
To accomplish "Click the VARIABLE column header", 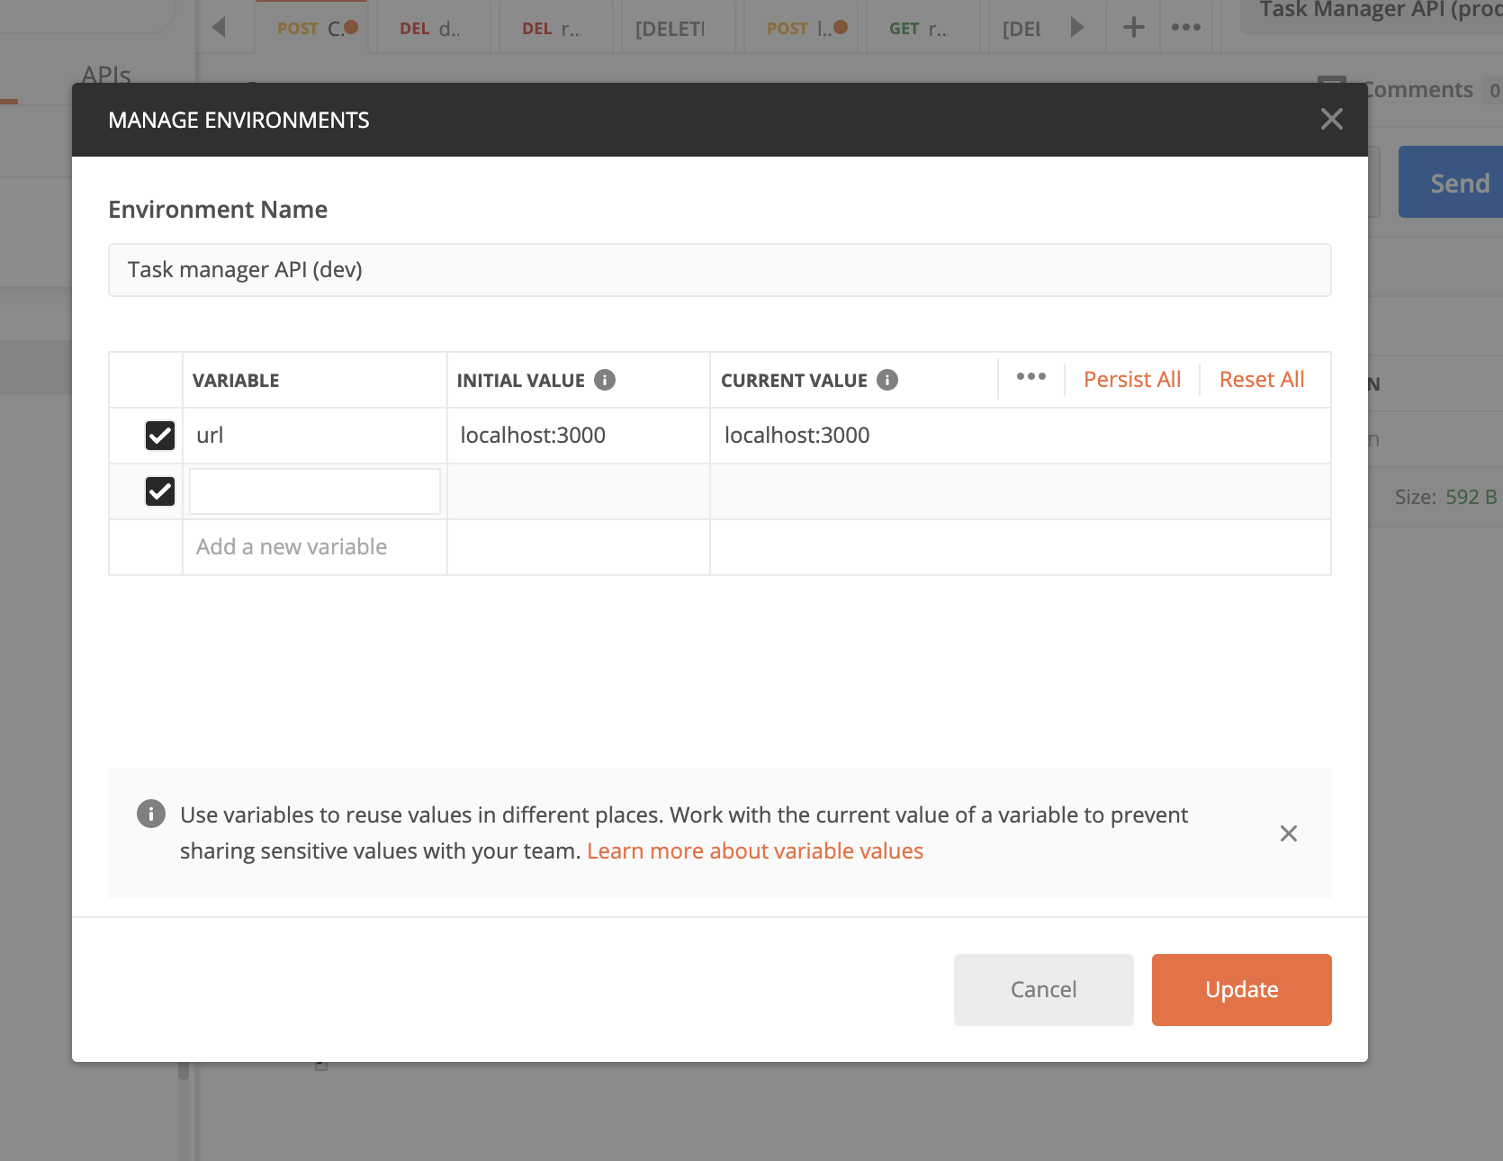I will click(x=236, y=381).
